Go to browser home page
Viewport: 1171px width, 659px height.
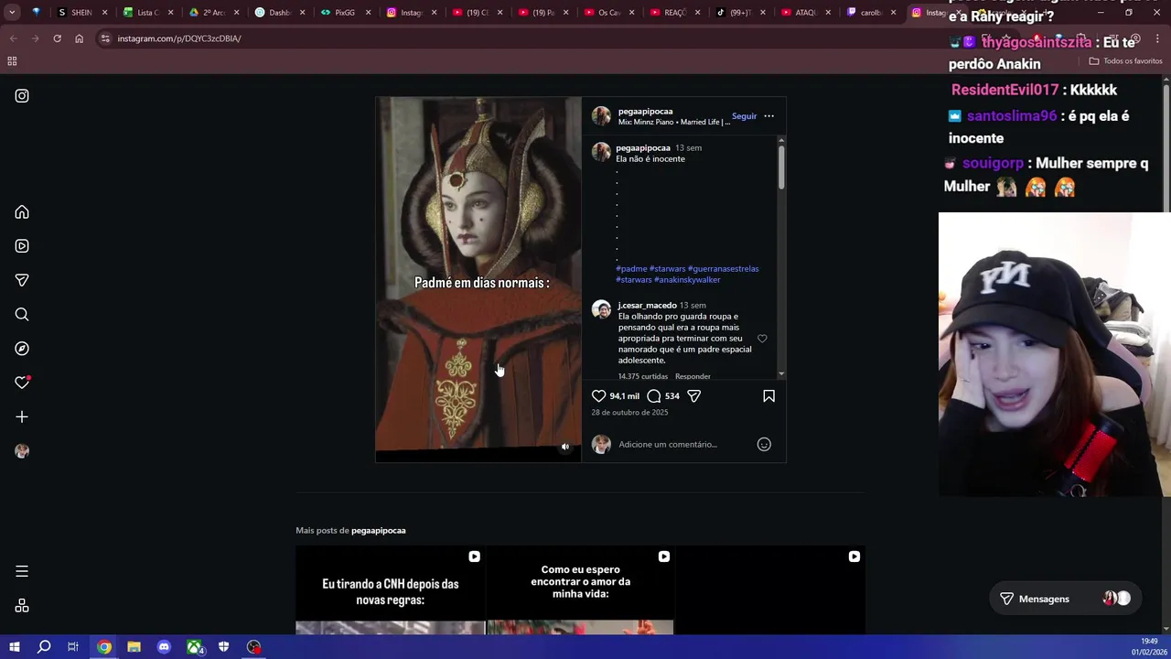tap(79, 38)
